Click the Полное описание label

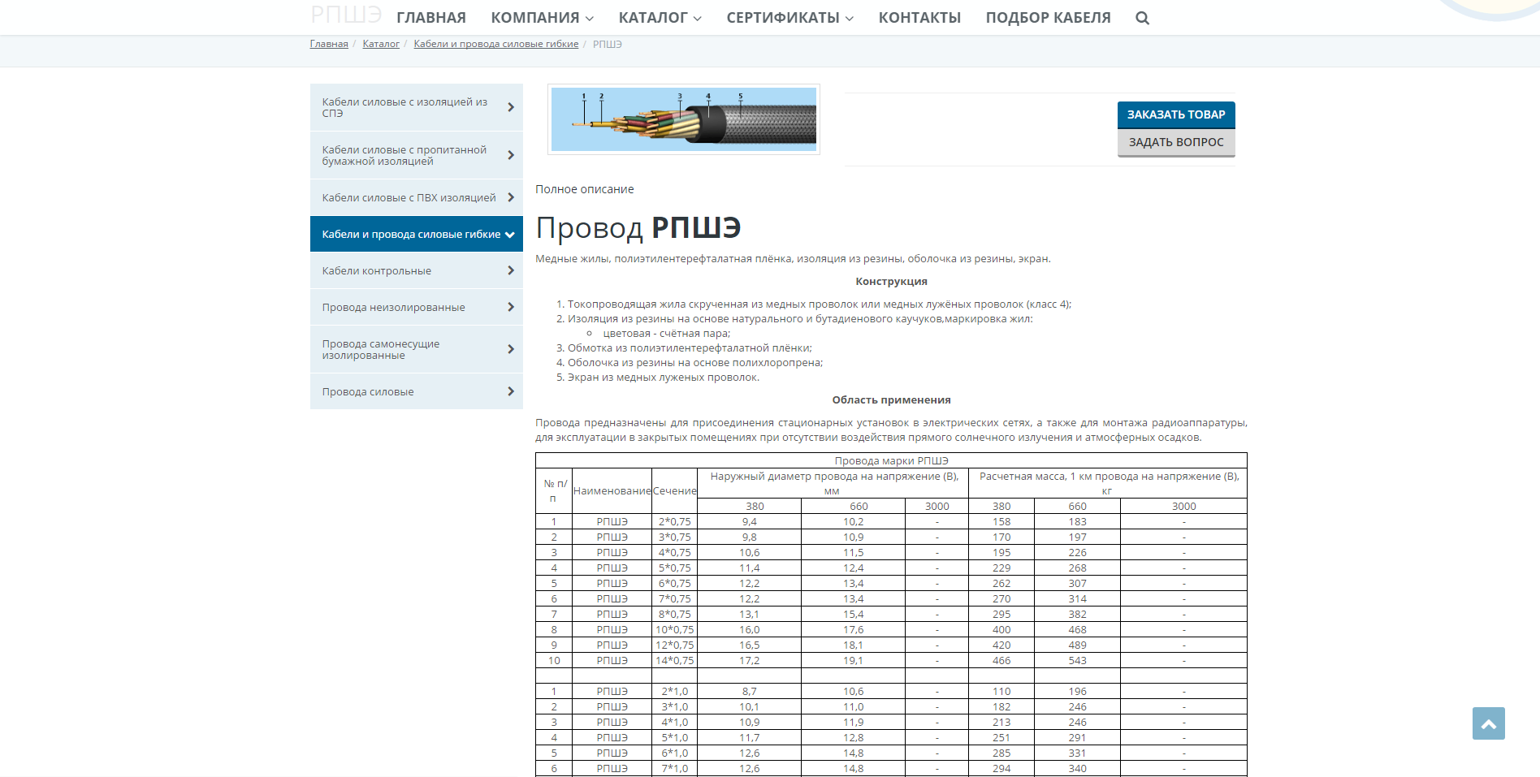coord(585,189)
